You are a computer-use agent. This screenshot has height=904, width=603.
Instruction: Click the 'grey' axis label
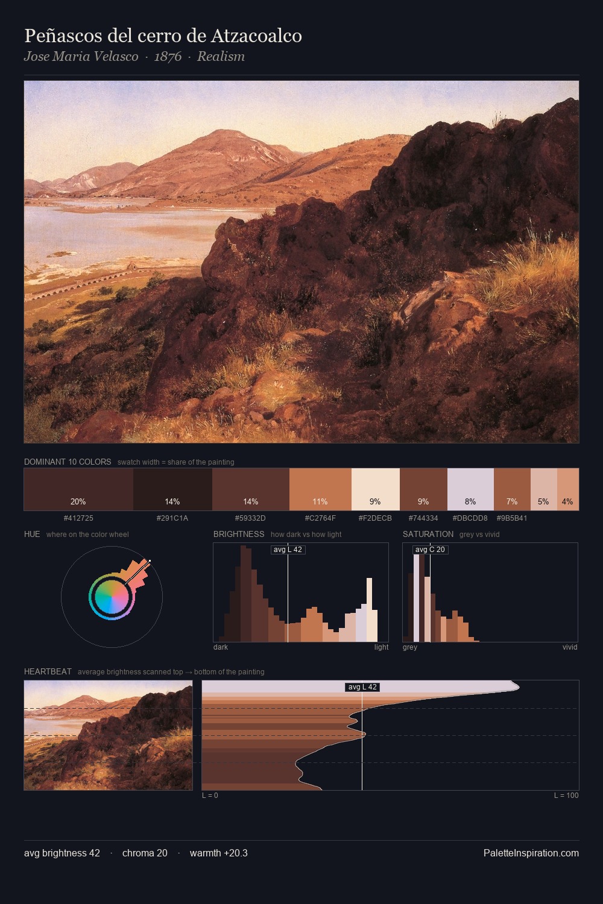point(410,647)
